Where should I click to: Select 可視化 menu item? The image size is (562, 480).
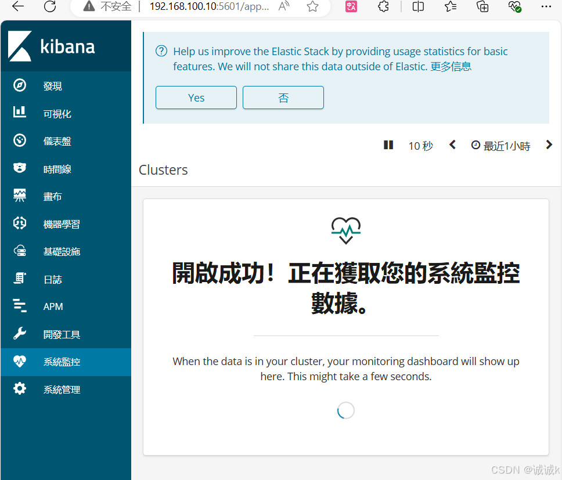point(57,114)
